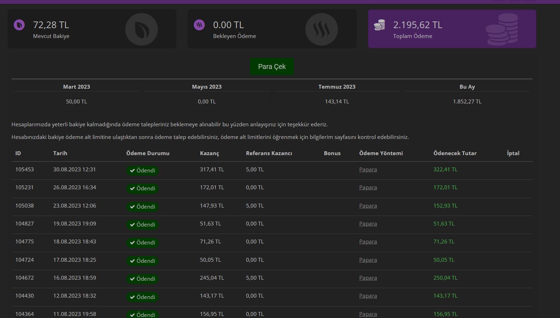
Task: Click the Referans Kazancı column header
Action: (x=269, y=153)
